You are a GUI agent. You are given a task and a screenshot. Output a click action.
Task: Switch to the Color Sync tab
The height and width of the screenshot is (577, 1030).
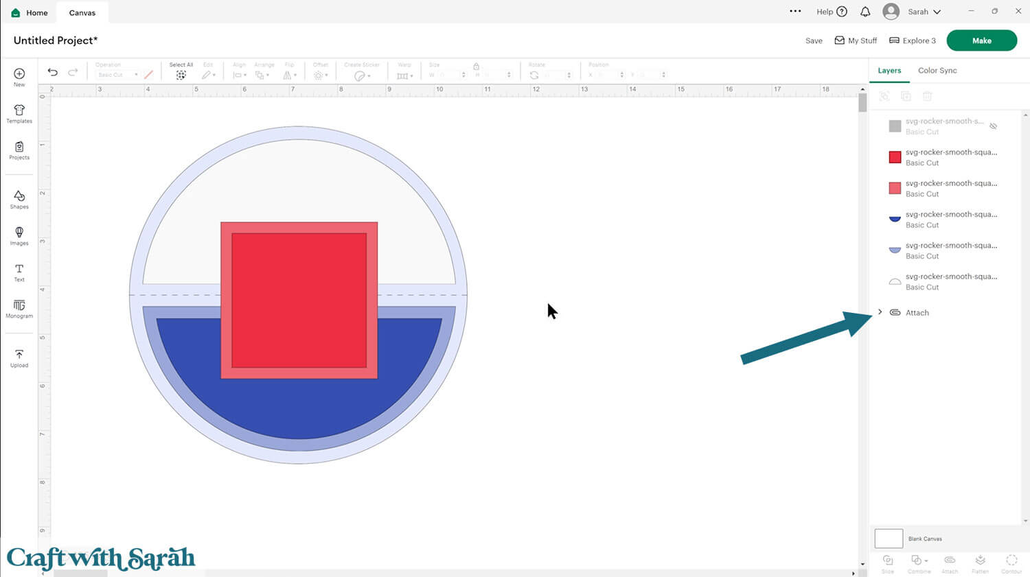937,71
